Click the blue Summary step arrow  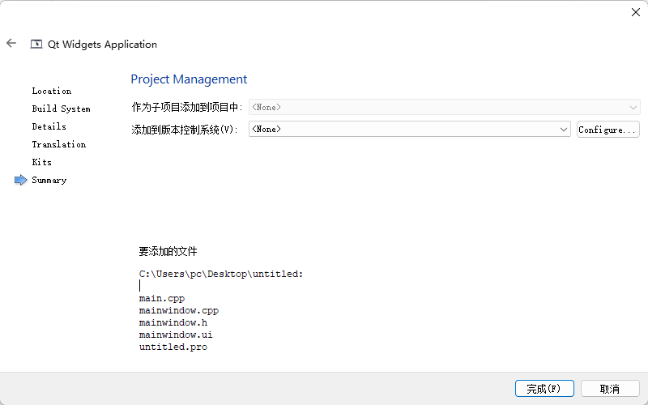click(x=21, y=180)
